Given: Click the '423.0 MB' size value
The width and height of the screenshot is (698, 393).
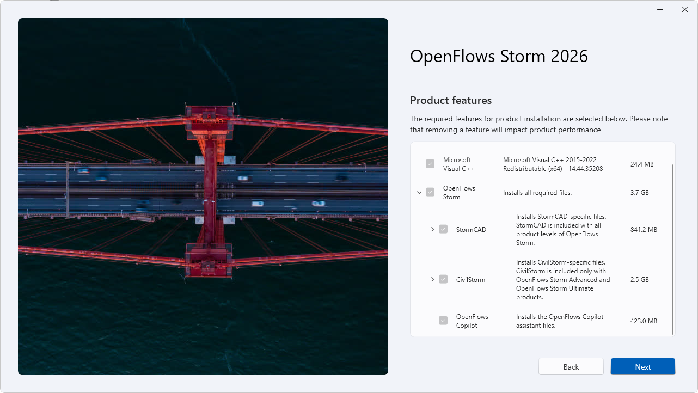Looking at the screenshot, I should (x=644, y=321).
